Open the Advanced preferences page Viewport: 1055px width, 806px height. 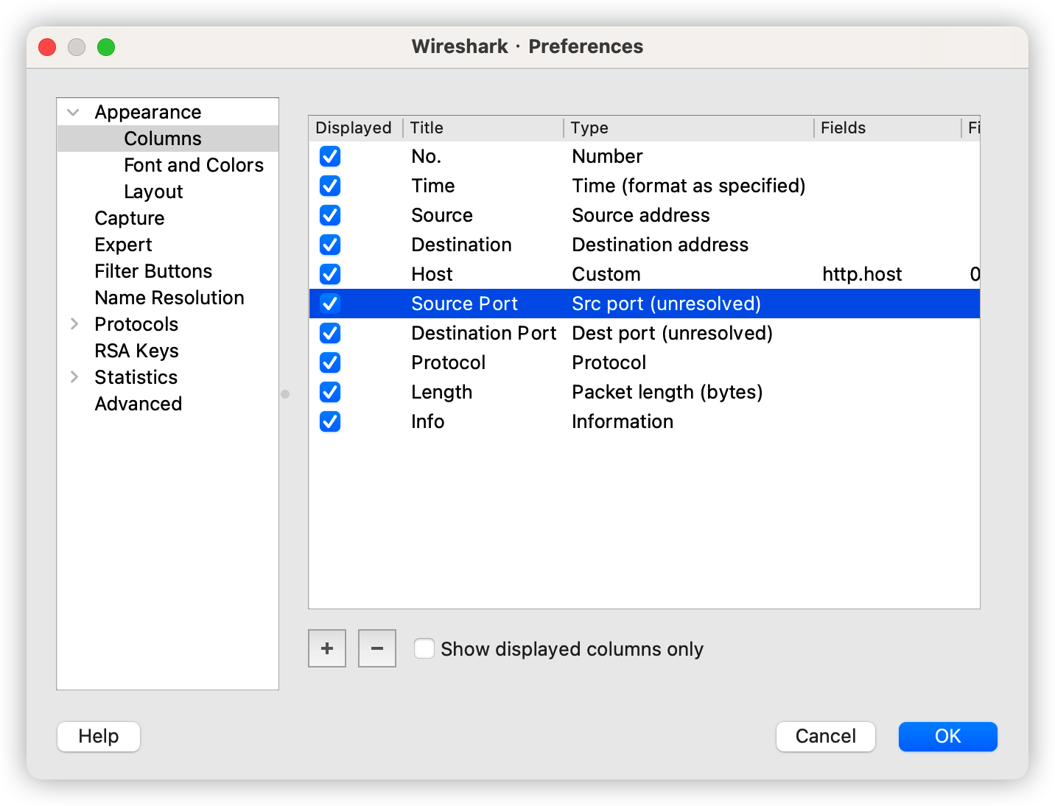139,404
